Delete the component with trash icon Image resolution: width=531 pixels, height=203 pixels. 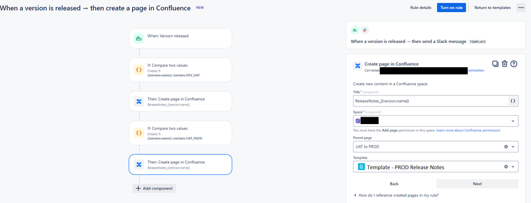[x=504, y=64]
